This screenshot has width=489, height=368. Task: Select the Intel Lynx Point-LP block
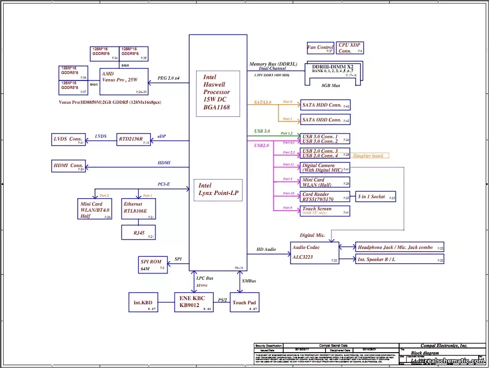218,190
